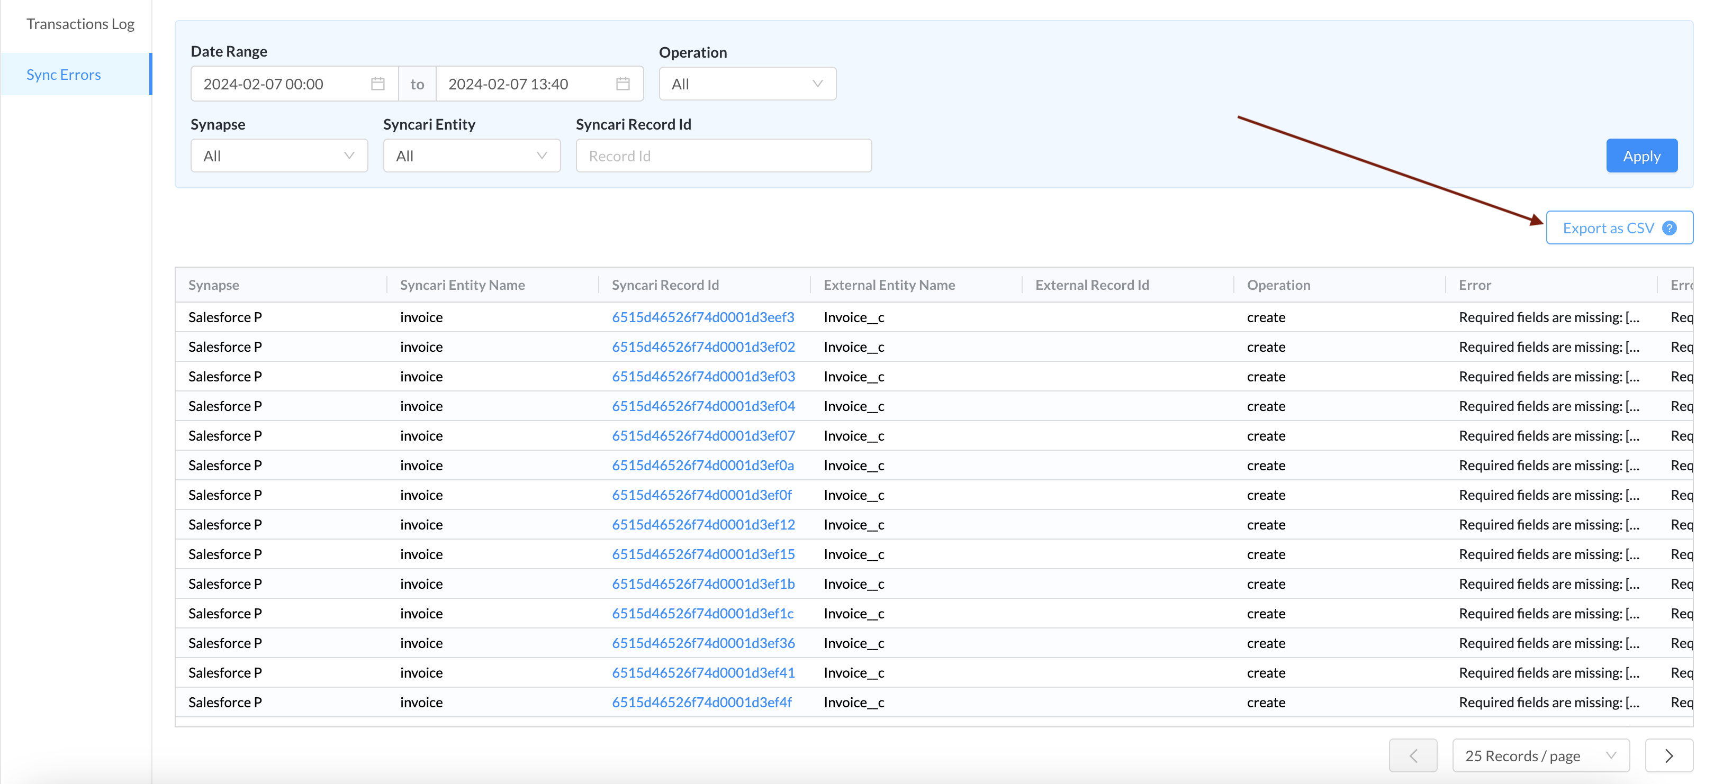Click create operation in the d3ef04 row
The image size is (1714, 784).
(1266, 406)
